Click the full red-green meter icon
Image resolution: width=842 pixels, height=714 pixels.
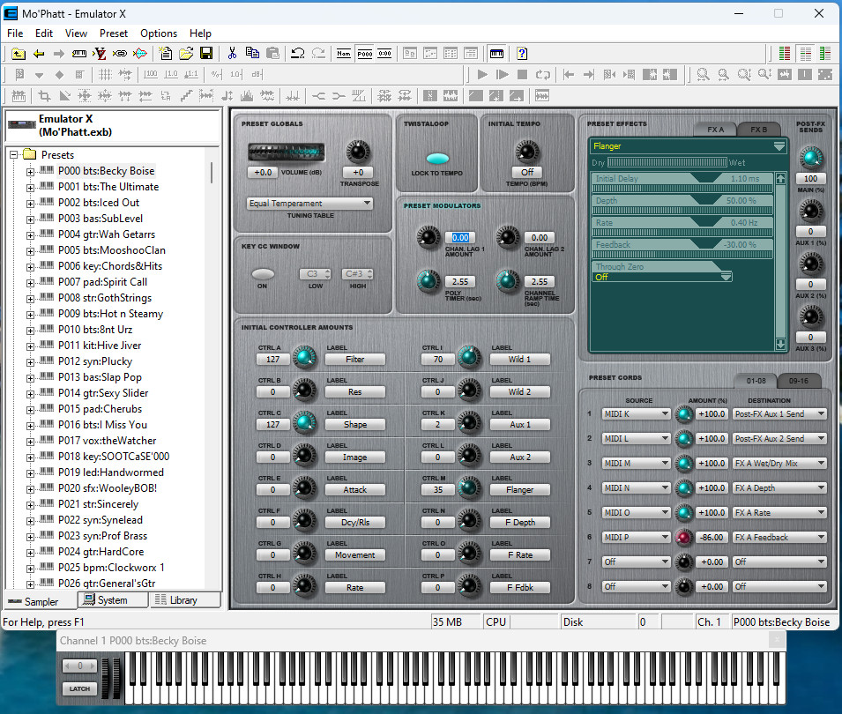point(785,54)
